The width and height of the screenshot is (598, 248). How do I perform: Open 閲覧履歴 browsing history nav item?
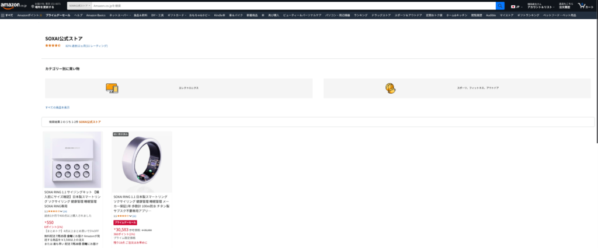pyautogui.click(x=477, y=15)
